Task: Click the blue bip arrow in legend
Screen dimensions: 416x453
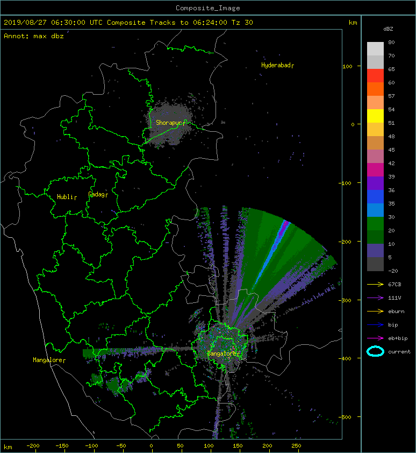Action: tap(375, 325)
